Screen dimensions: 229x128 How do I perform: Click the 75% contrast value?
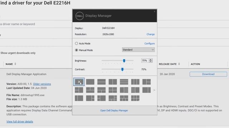coord(144,69)
